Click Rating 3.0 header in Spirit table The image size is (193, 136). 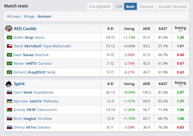180,84
